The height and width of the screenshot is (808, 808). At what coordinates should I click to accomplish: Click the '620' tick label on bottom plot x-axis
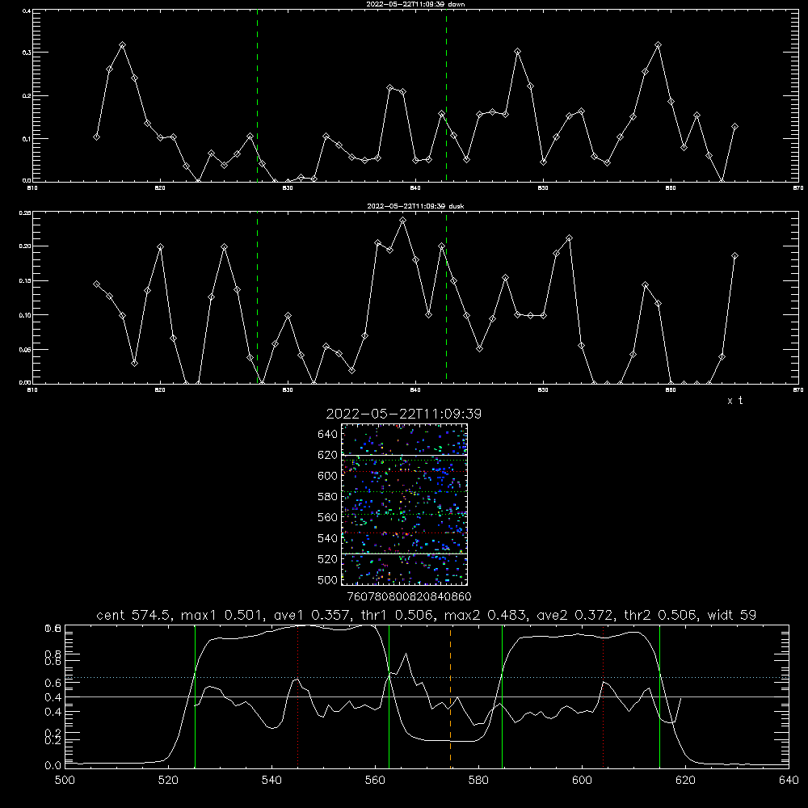pos(685,781)
